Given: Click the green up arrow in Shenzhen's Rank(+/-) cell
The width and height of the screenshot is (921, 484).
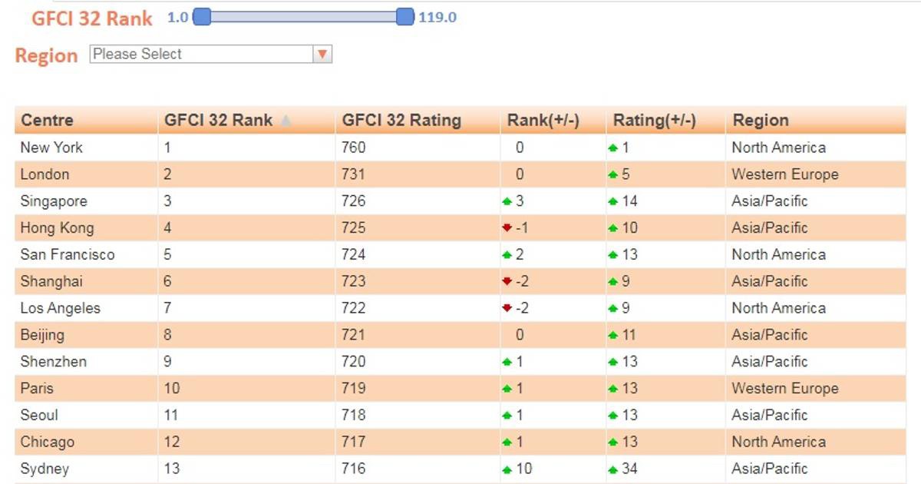Looking at the screenshot, I should pos(507,362).
